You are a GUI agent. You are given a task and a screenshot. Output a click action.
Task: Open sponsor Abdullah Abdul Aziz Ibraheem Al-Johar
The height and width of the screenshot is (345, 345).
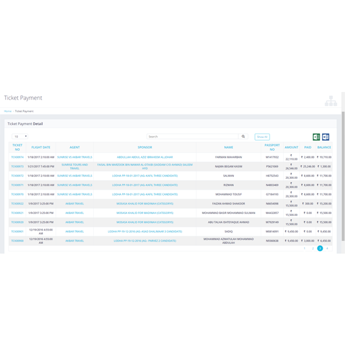click(x=145, y=157)
